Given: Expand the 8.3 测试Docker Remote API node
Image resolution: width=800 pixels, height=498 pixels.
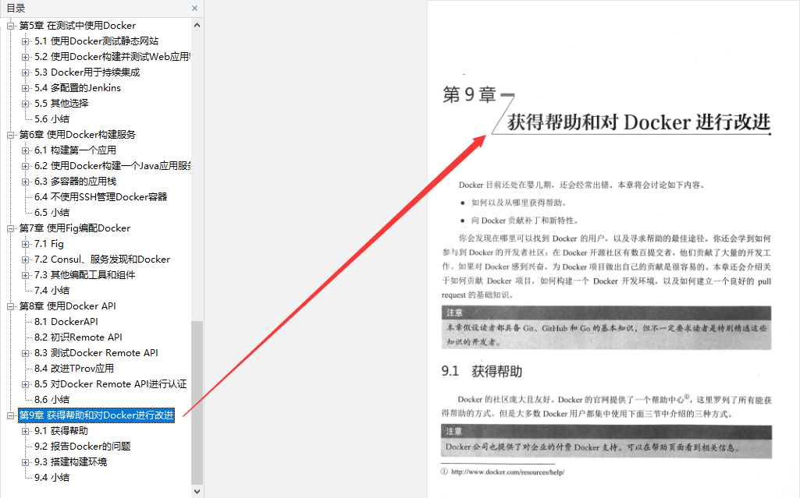Looking at the screenshot, I should coord(26,353).
